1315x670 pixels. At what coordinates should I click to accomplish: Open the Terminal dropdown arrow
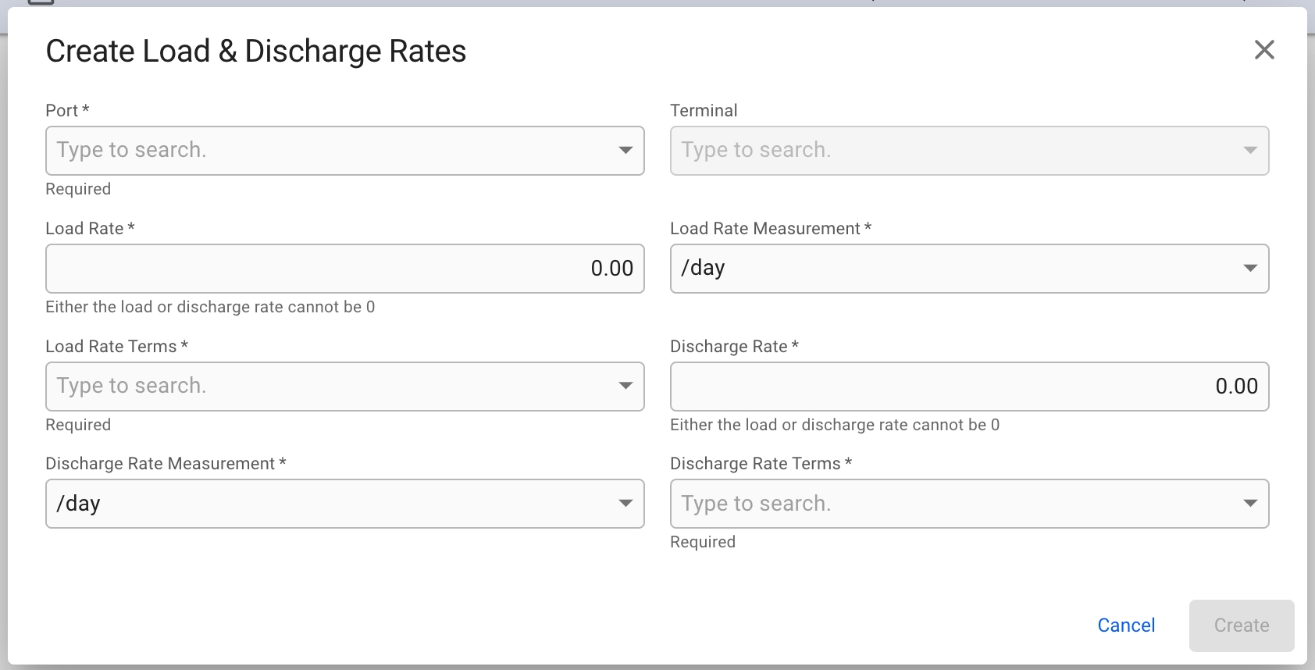(1249, 150)
